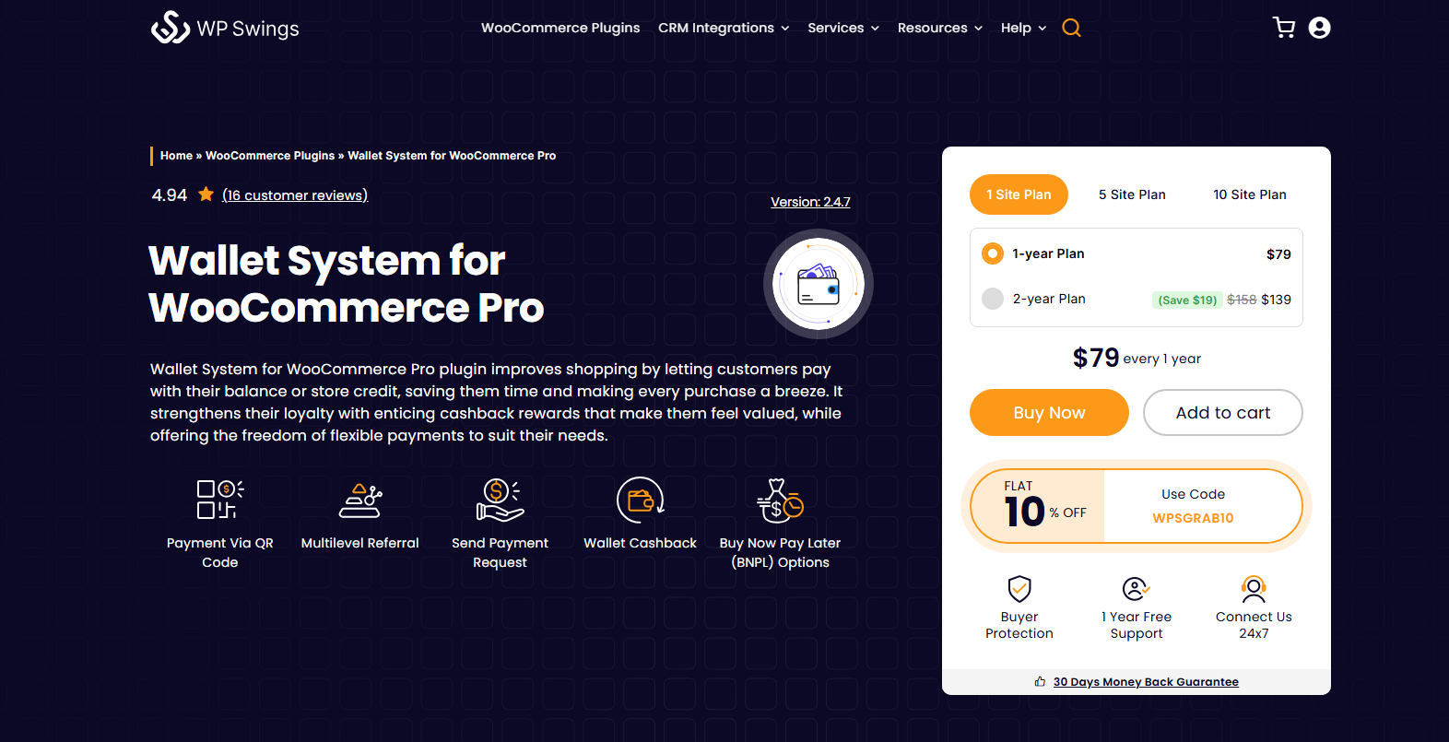Click the orange rating star icon

206,194
